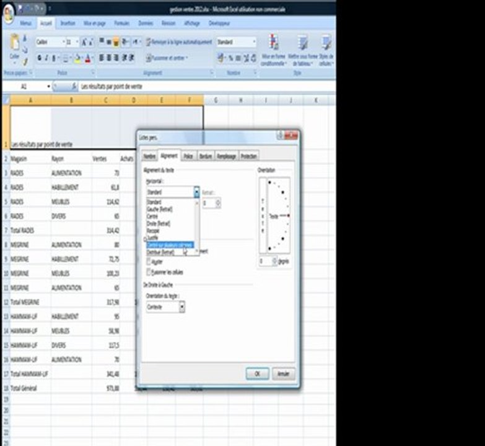Image resolution: width=485 pixels, height=446 pixels.
Task: Click Renvoyer à la ligne automatiquement
Action: pyautogui.click(x=179, y=42)
